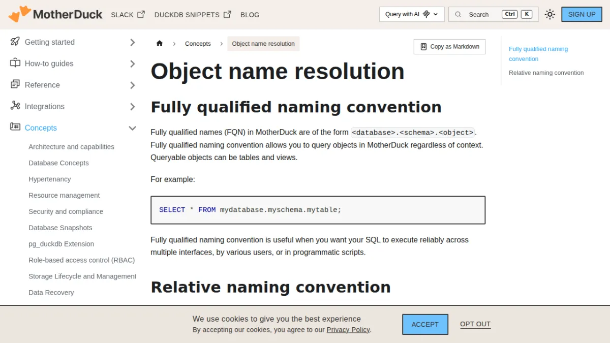Viewport: 610px width, 343px height.
Task: Click the Concepts sidebar icon
Action: coord(15,127)
